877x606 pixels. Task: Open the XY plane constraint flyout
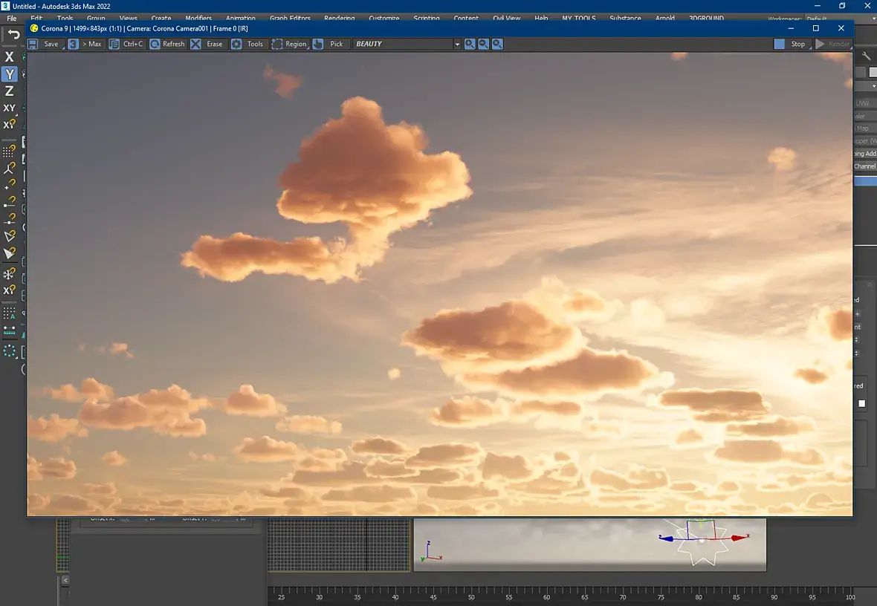[x=9, y=108]
